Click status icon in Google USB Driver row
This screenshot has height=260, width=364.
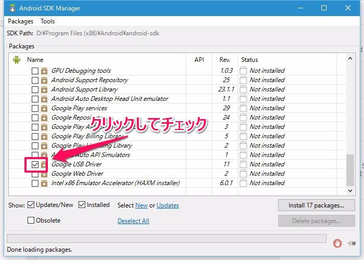(243, 164)
